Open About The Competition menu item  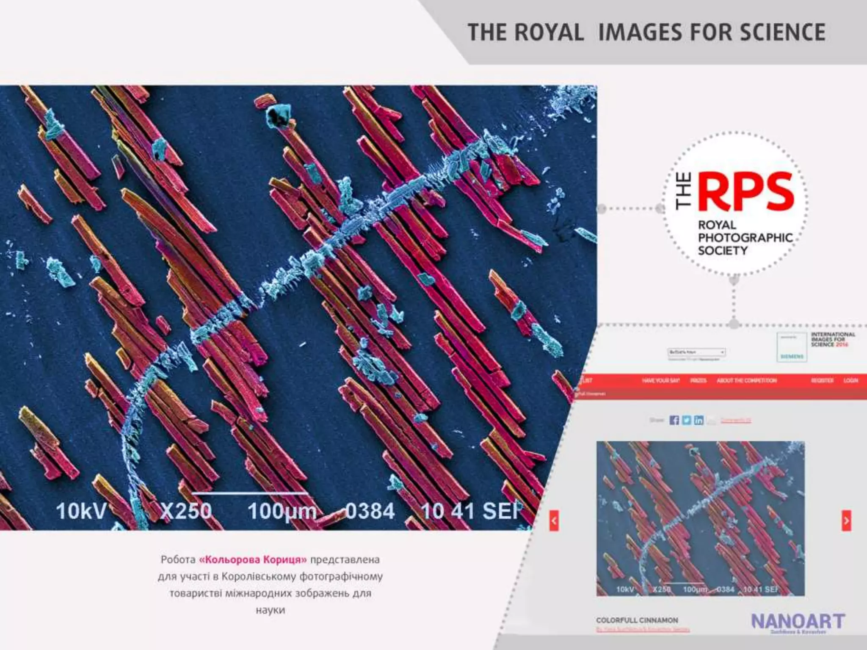point(746,380)
